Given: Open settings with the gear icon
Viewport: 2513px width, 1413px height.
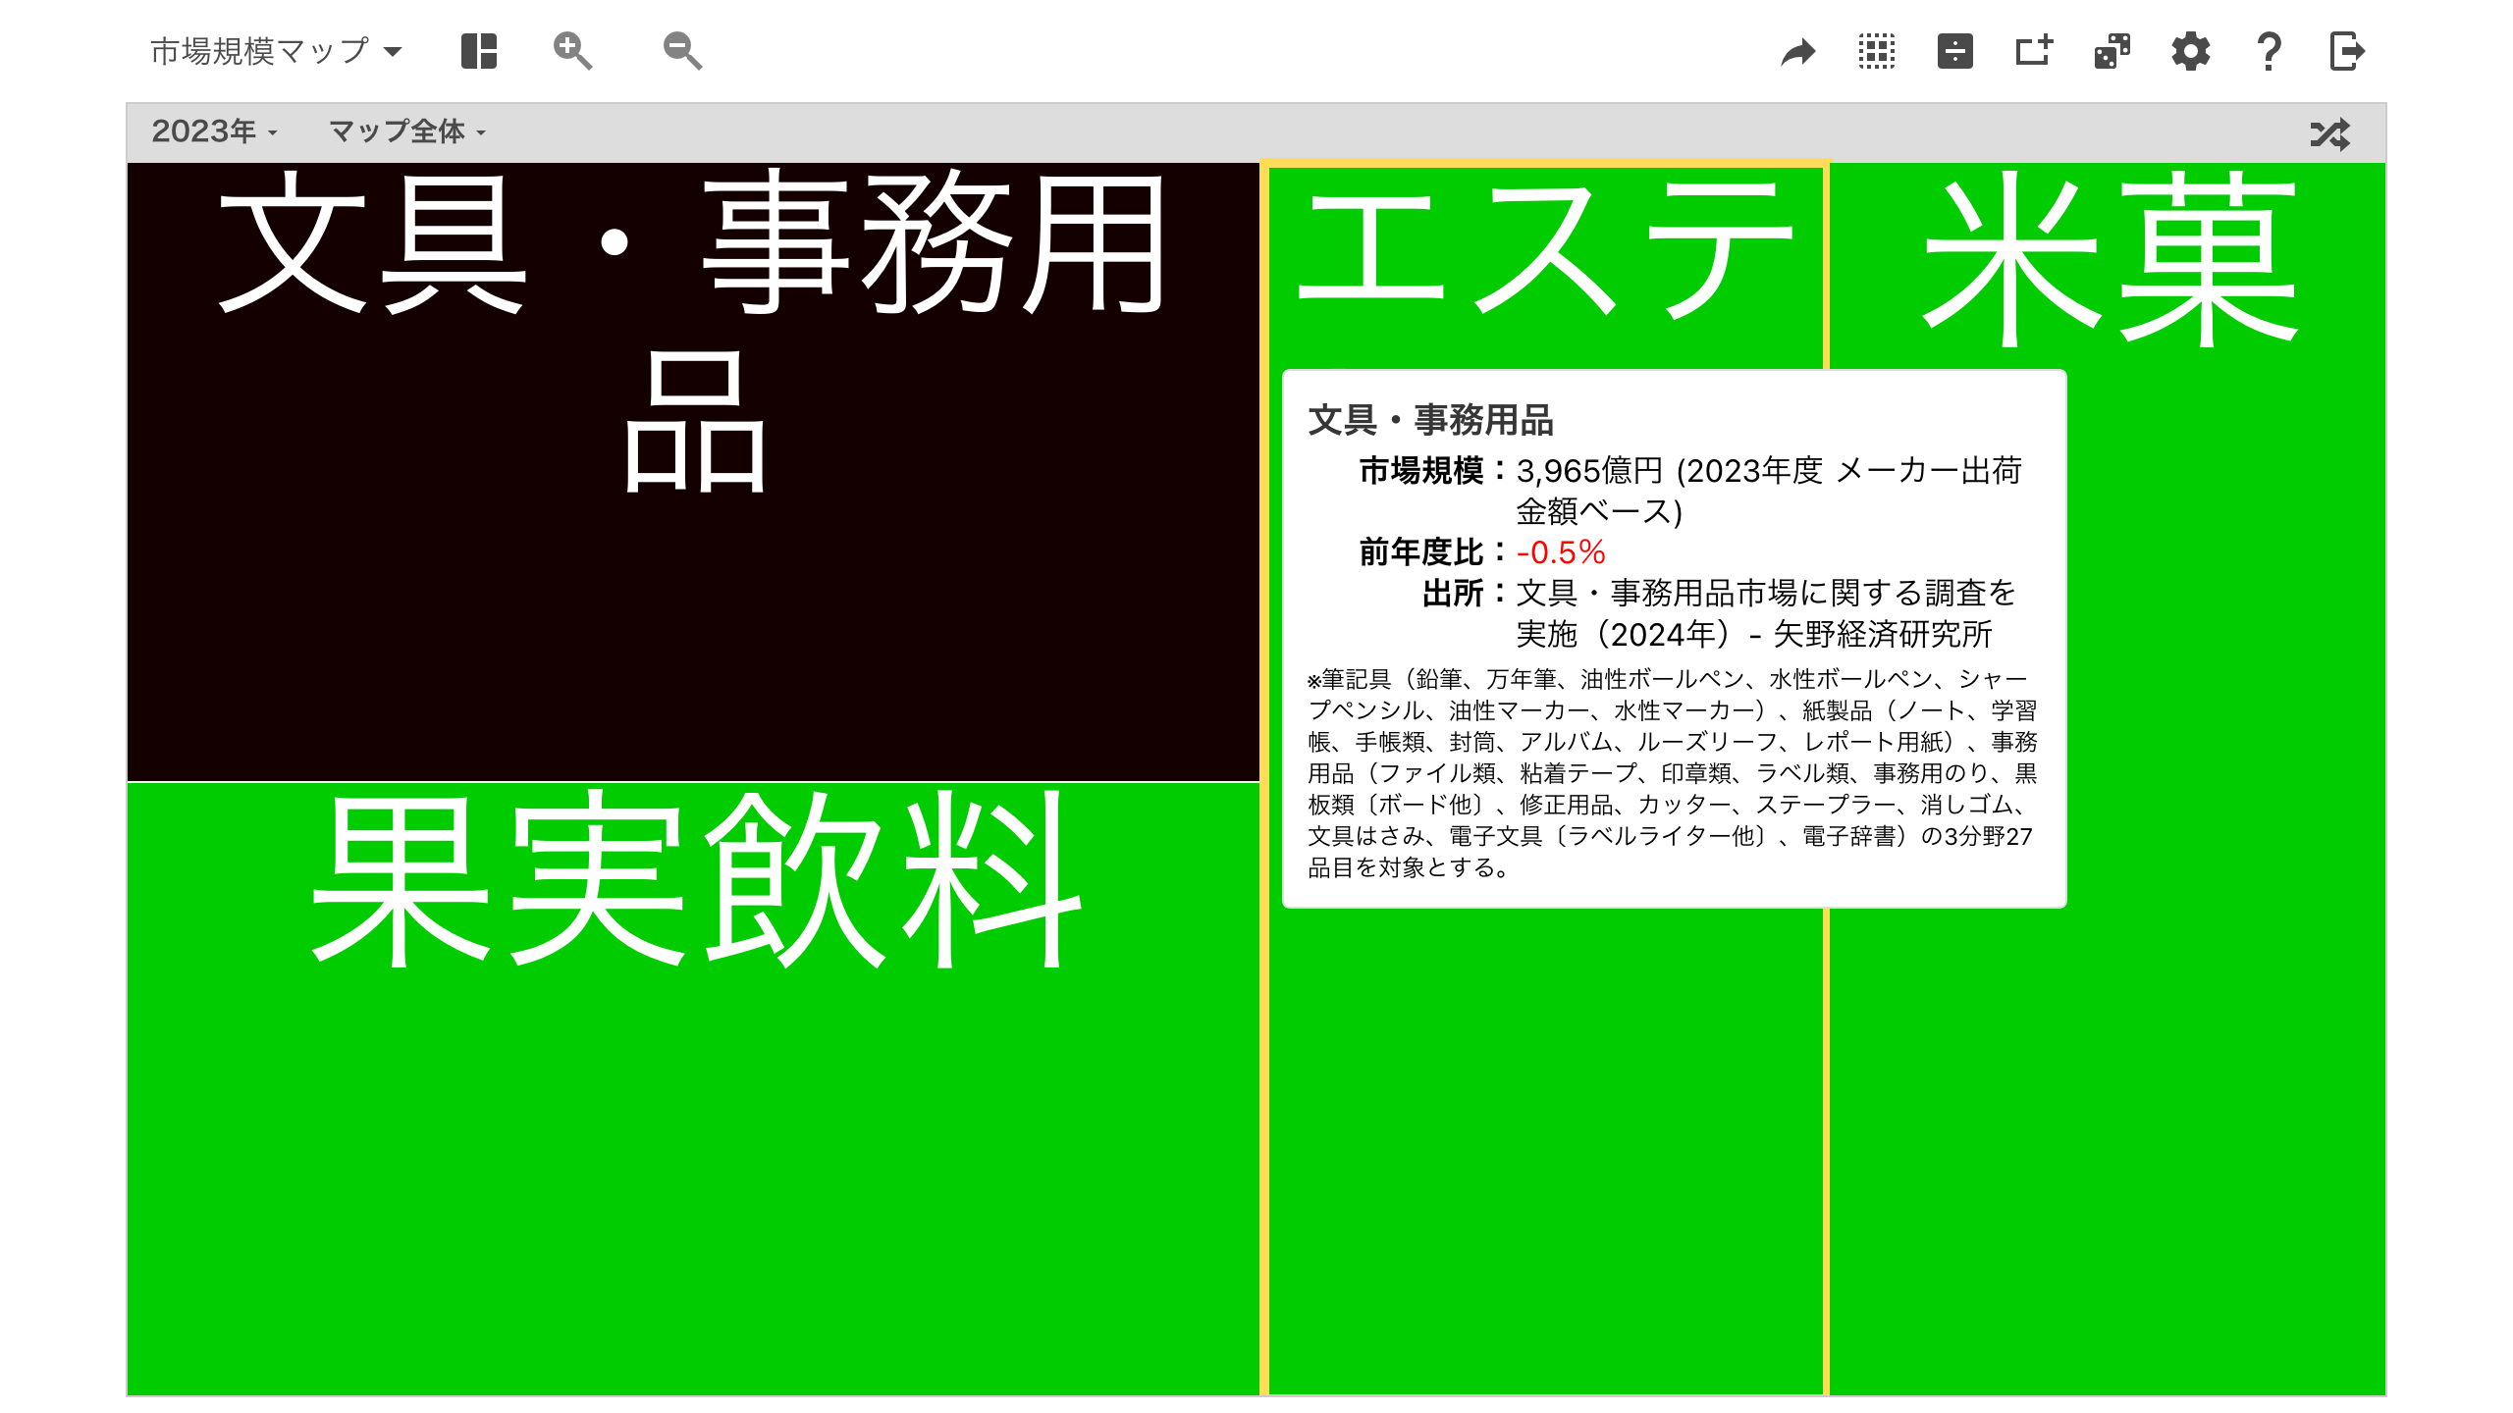Looking at the screenshot, I should [x=2190, y=51].
